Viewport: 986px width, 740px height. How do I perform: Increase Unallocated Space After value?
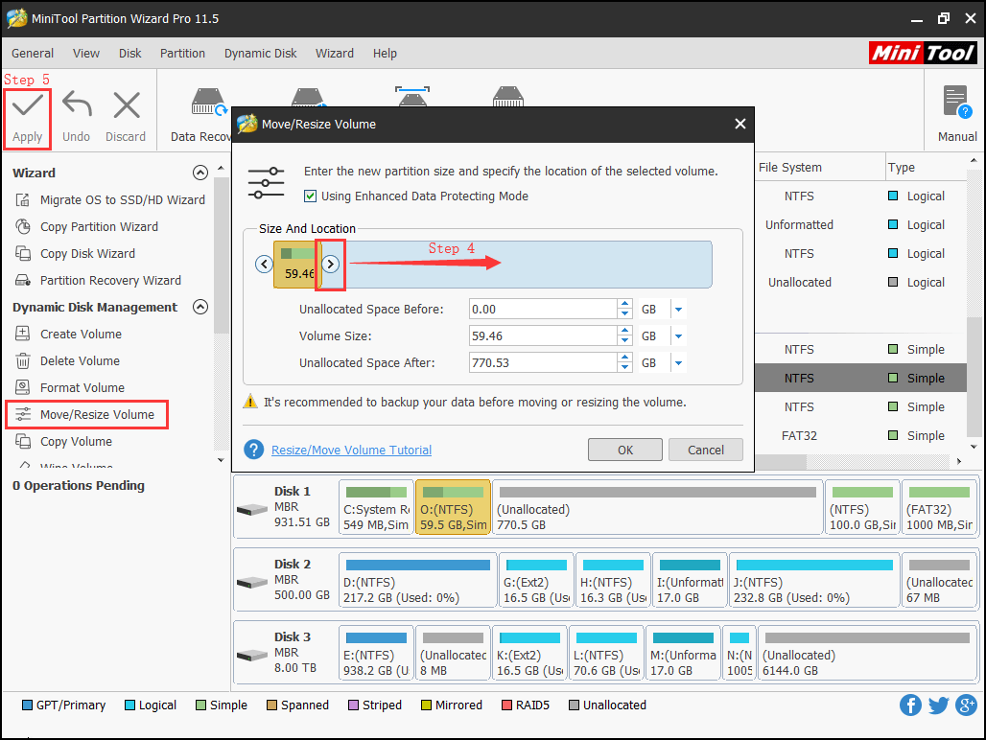click(x=624, y=358)
